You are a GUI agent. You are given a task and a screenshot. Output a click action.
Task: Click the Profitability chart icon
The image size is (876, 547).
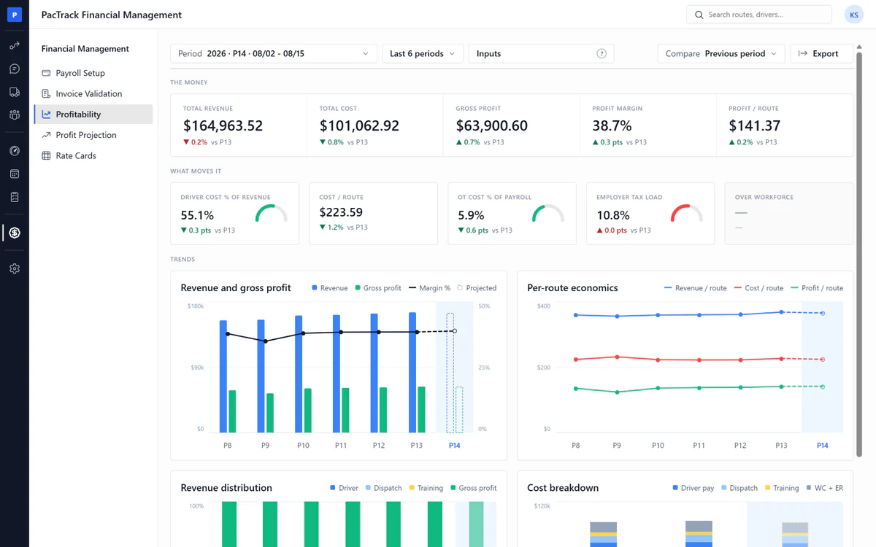coord(46,115)
